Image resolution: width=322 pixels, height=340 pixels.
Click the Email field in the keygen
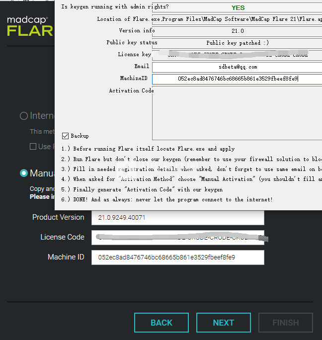237,67
